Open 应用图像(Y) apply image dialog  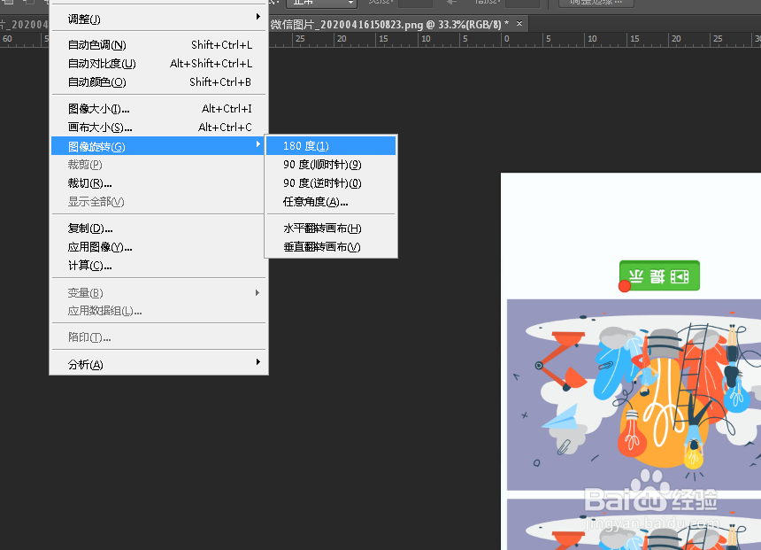pyautogui.click(x=158, y=247)
